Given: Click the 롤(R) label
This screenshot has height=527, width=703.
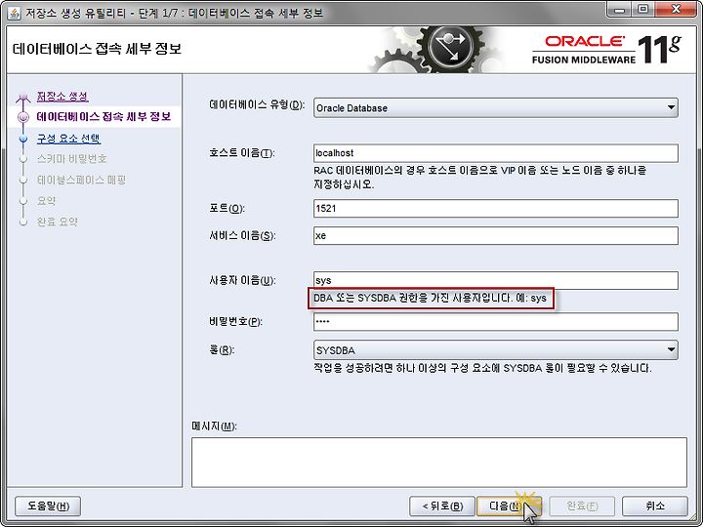Looking at the screenshot, I should tap(222, 350).
